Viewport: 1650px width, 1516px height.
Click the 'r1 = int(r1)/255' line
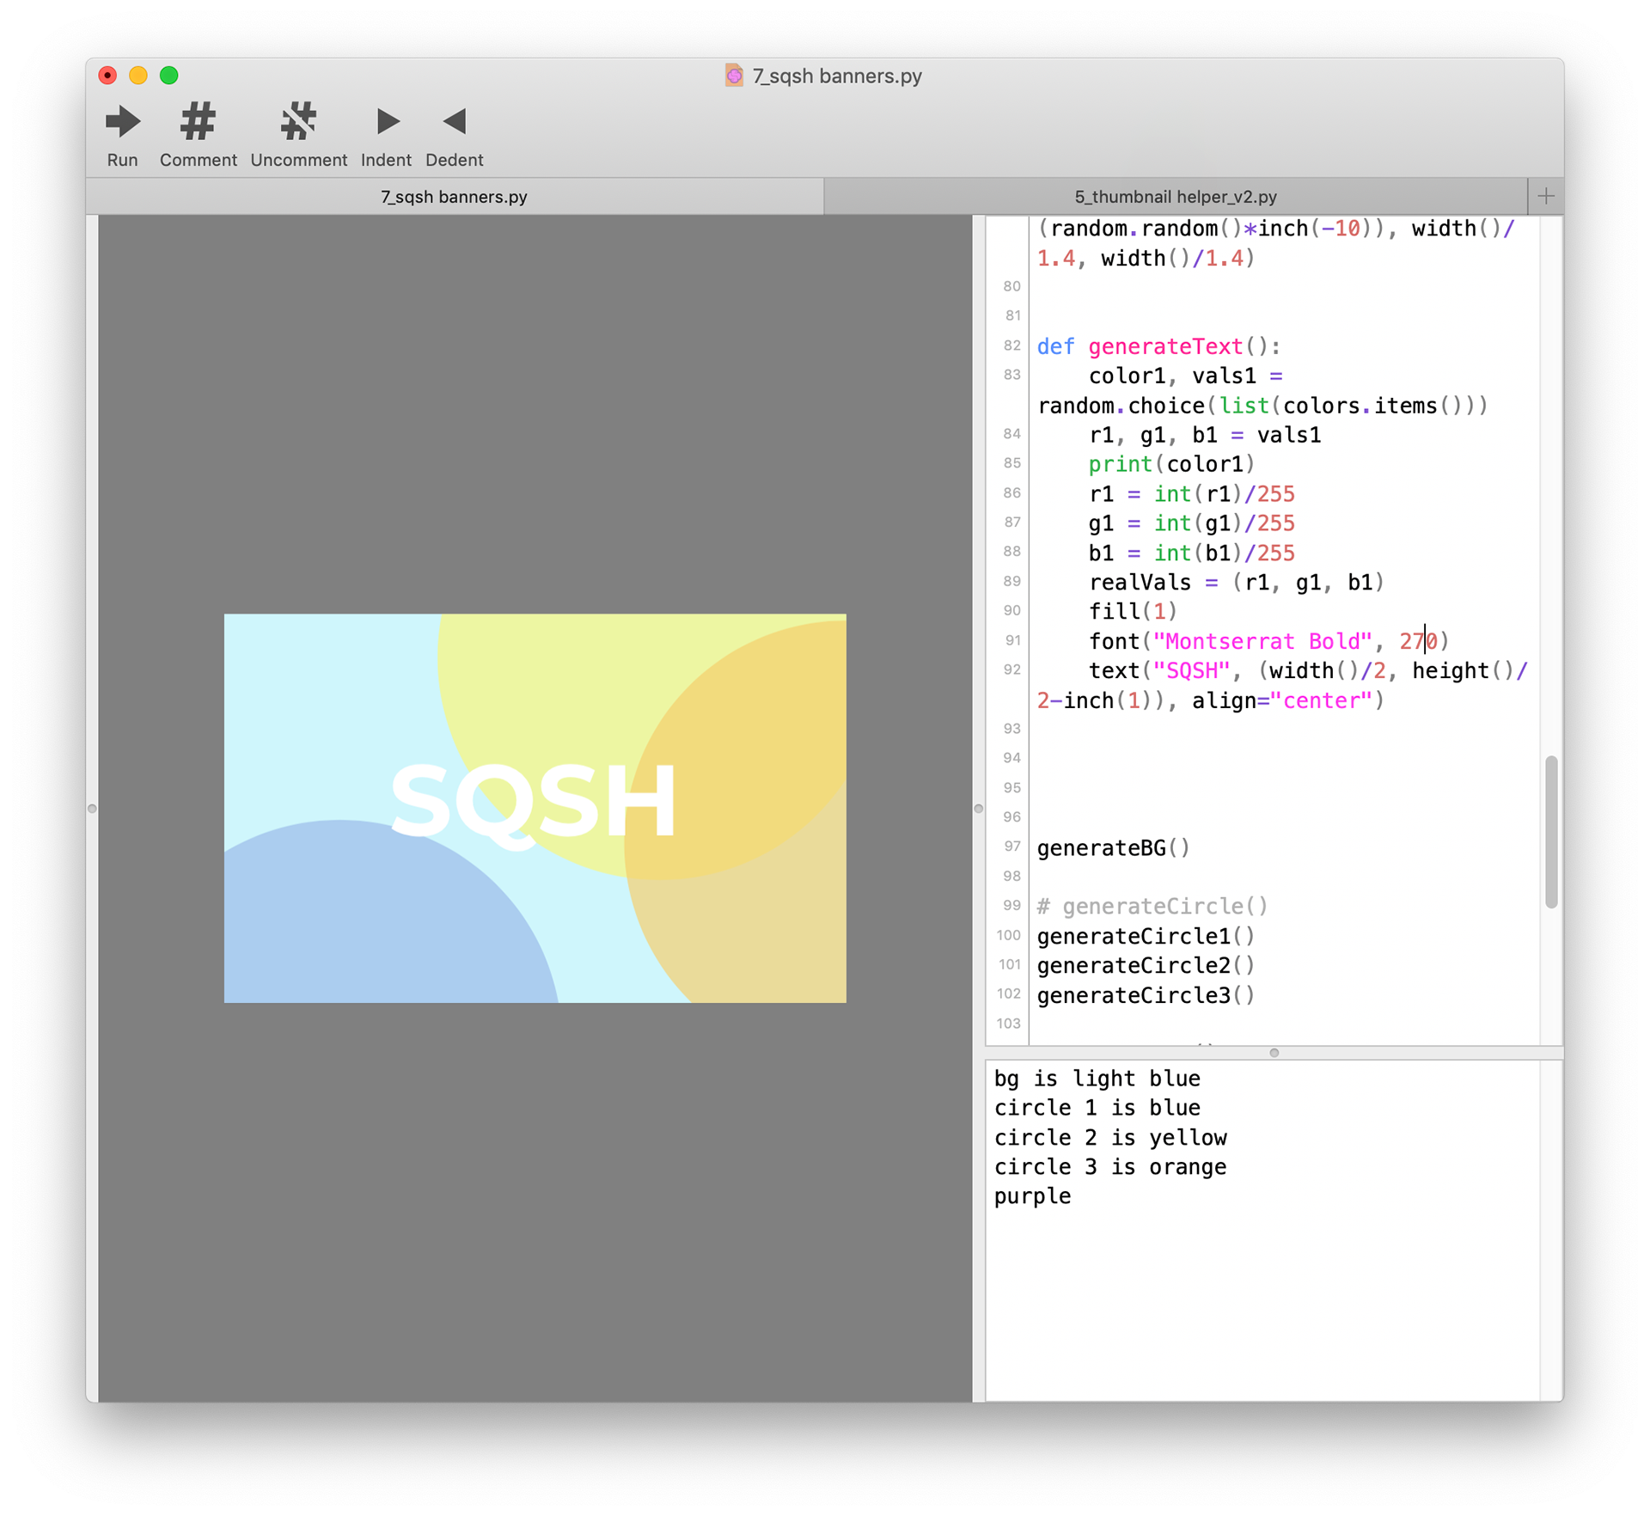1191,494
